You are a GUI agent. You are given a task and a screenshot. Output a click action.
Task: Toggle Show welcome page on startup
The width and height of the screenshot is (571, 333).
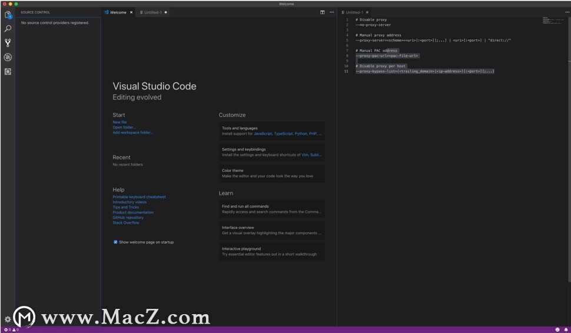click(x=115, y=242)
